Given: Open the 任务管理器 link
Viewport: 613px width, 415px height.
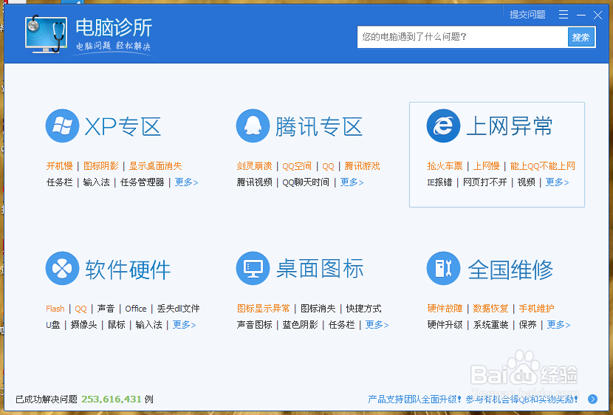Looking at the screenshot, I should 143,182.
